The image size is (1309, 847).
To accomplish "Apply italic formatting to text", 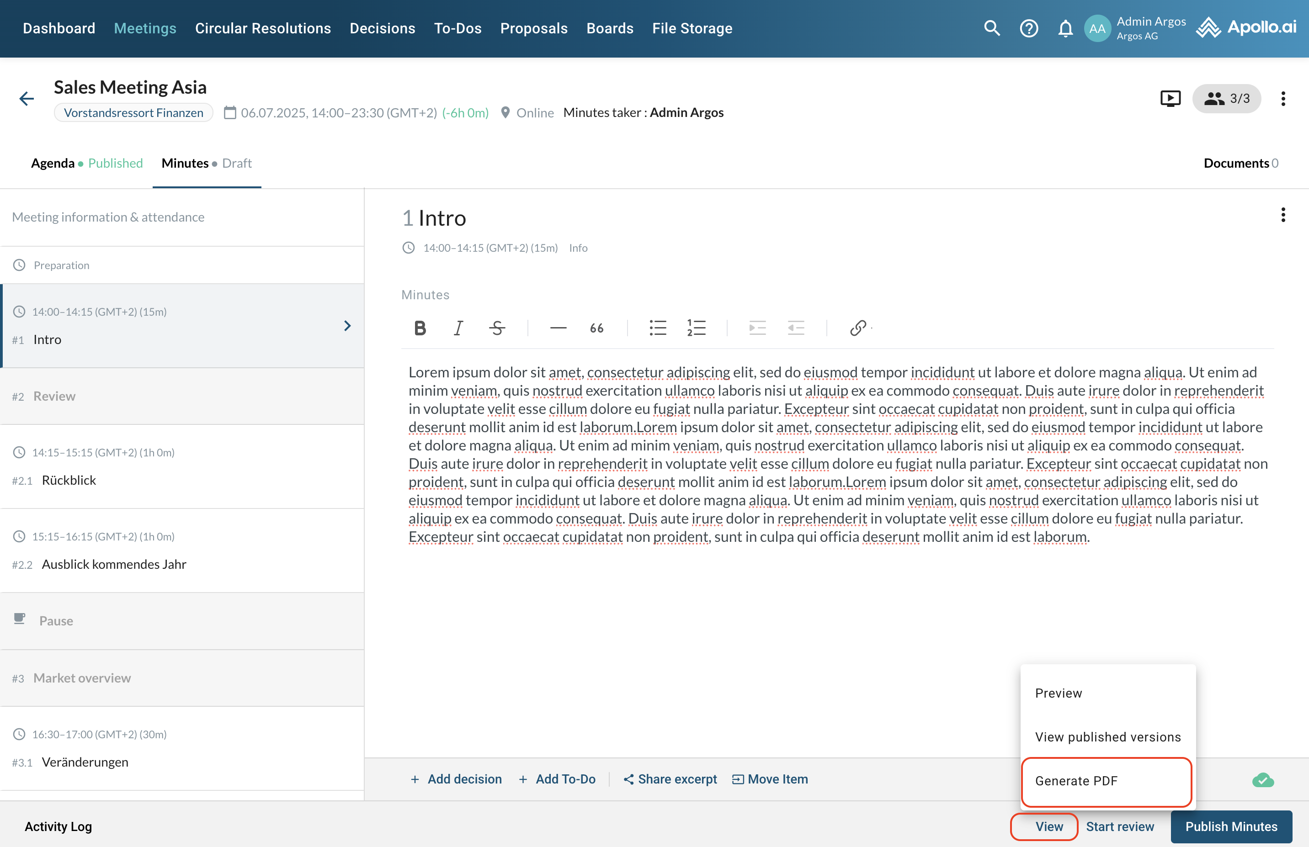I will pyautogui.click(x=458, y=328).
